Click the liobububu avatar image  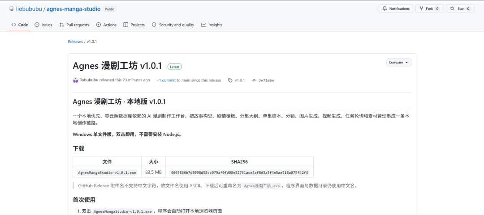click(76, 80)
